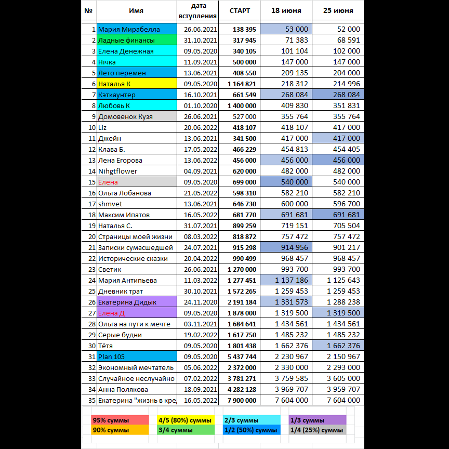Select the '25 июня' column header
This screenshot has width=449, height=449.
[x=338, y=10]
